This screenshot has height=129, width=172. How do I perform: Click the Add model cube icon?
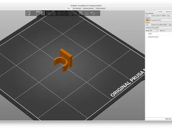28,13
